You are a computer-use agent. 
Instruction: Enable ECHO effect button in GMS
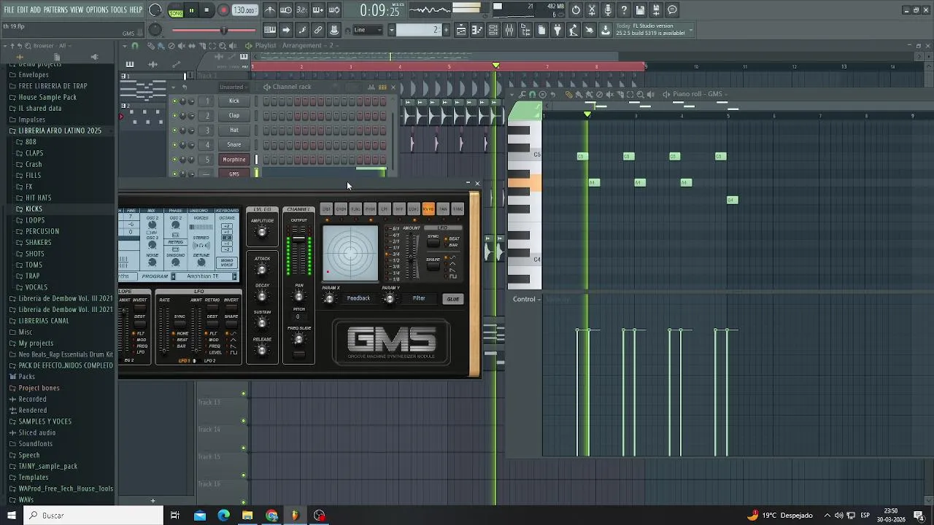click(414, 209)
